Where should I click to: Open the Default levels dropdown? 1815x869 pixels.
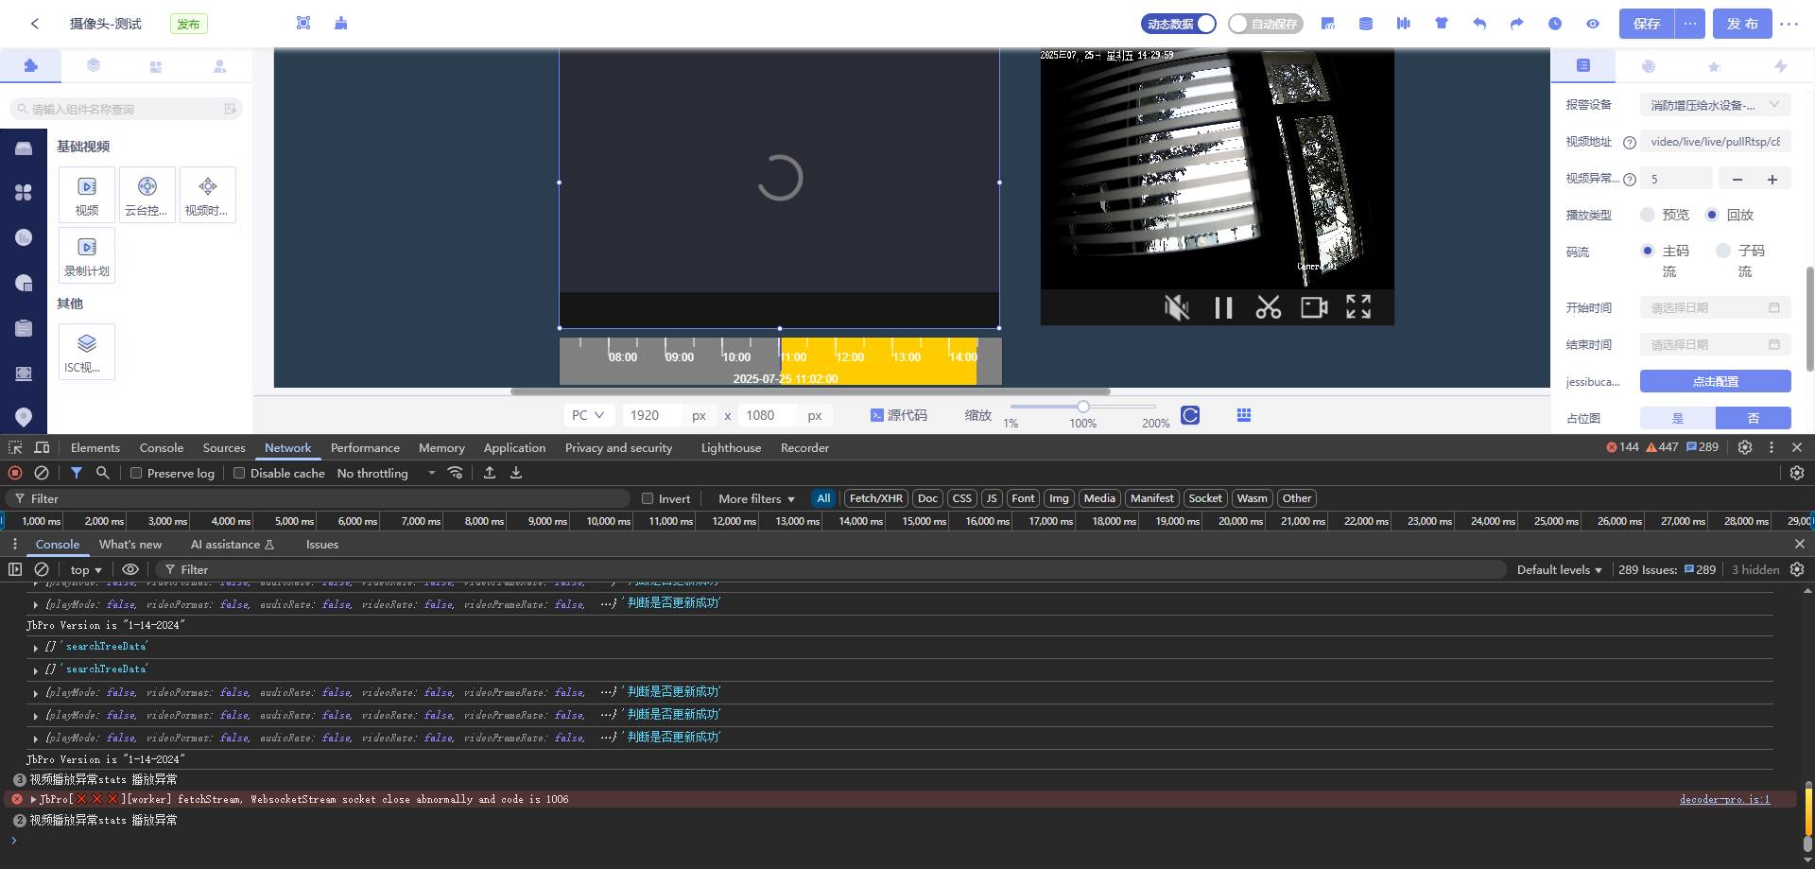pos(1560,569)
